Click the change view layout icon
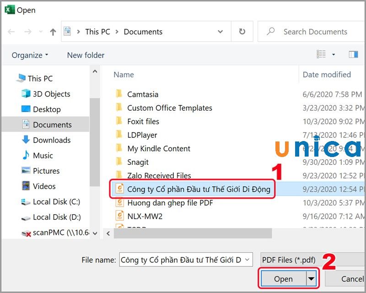366x293 pixels. [x=322, y=55]
